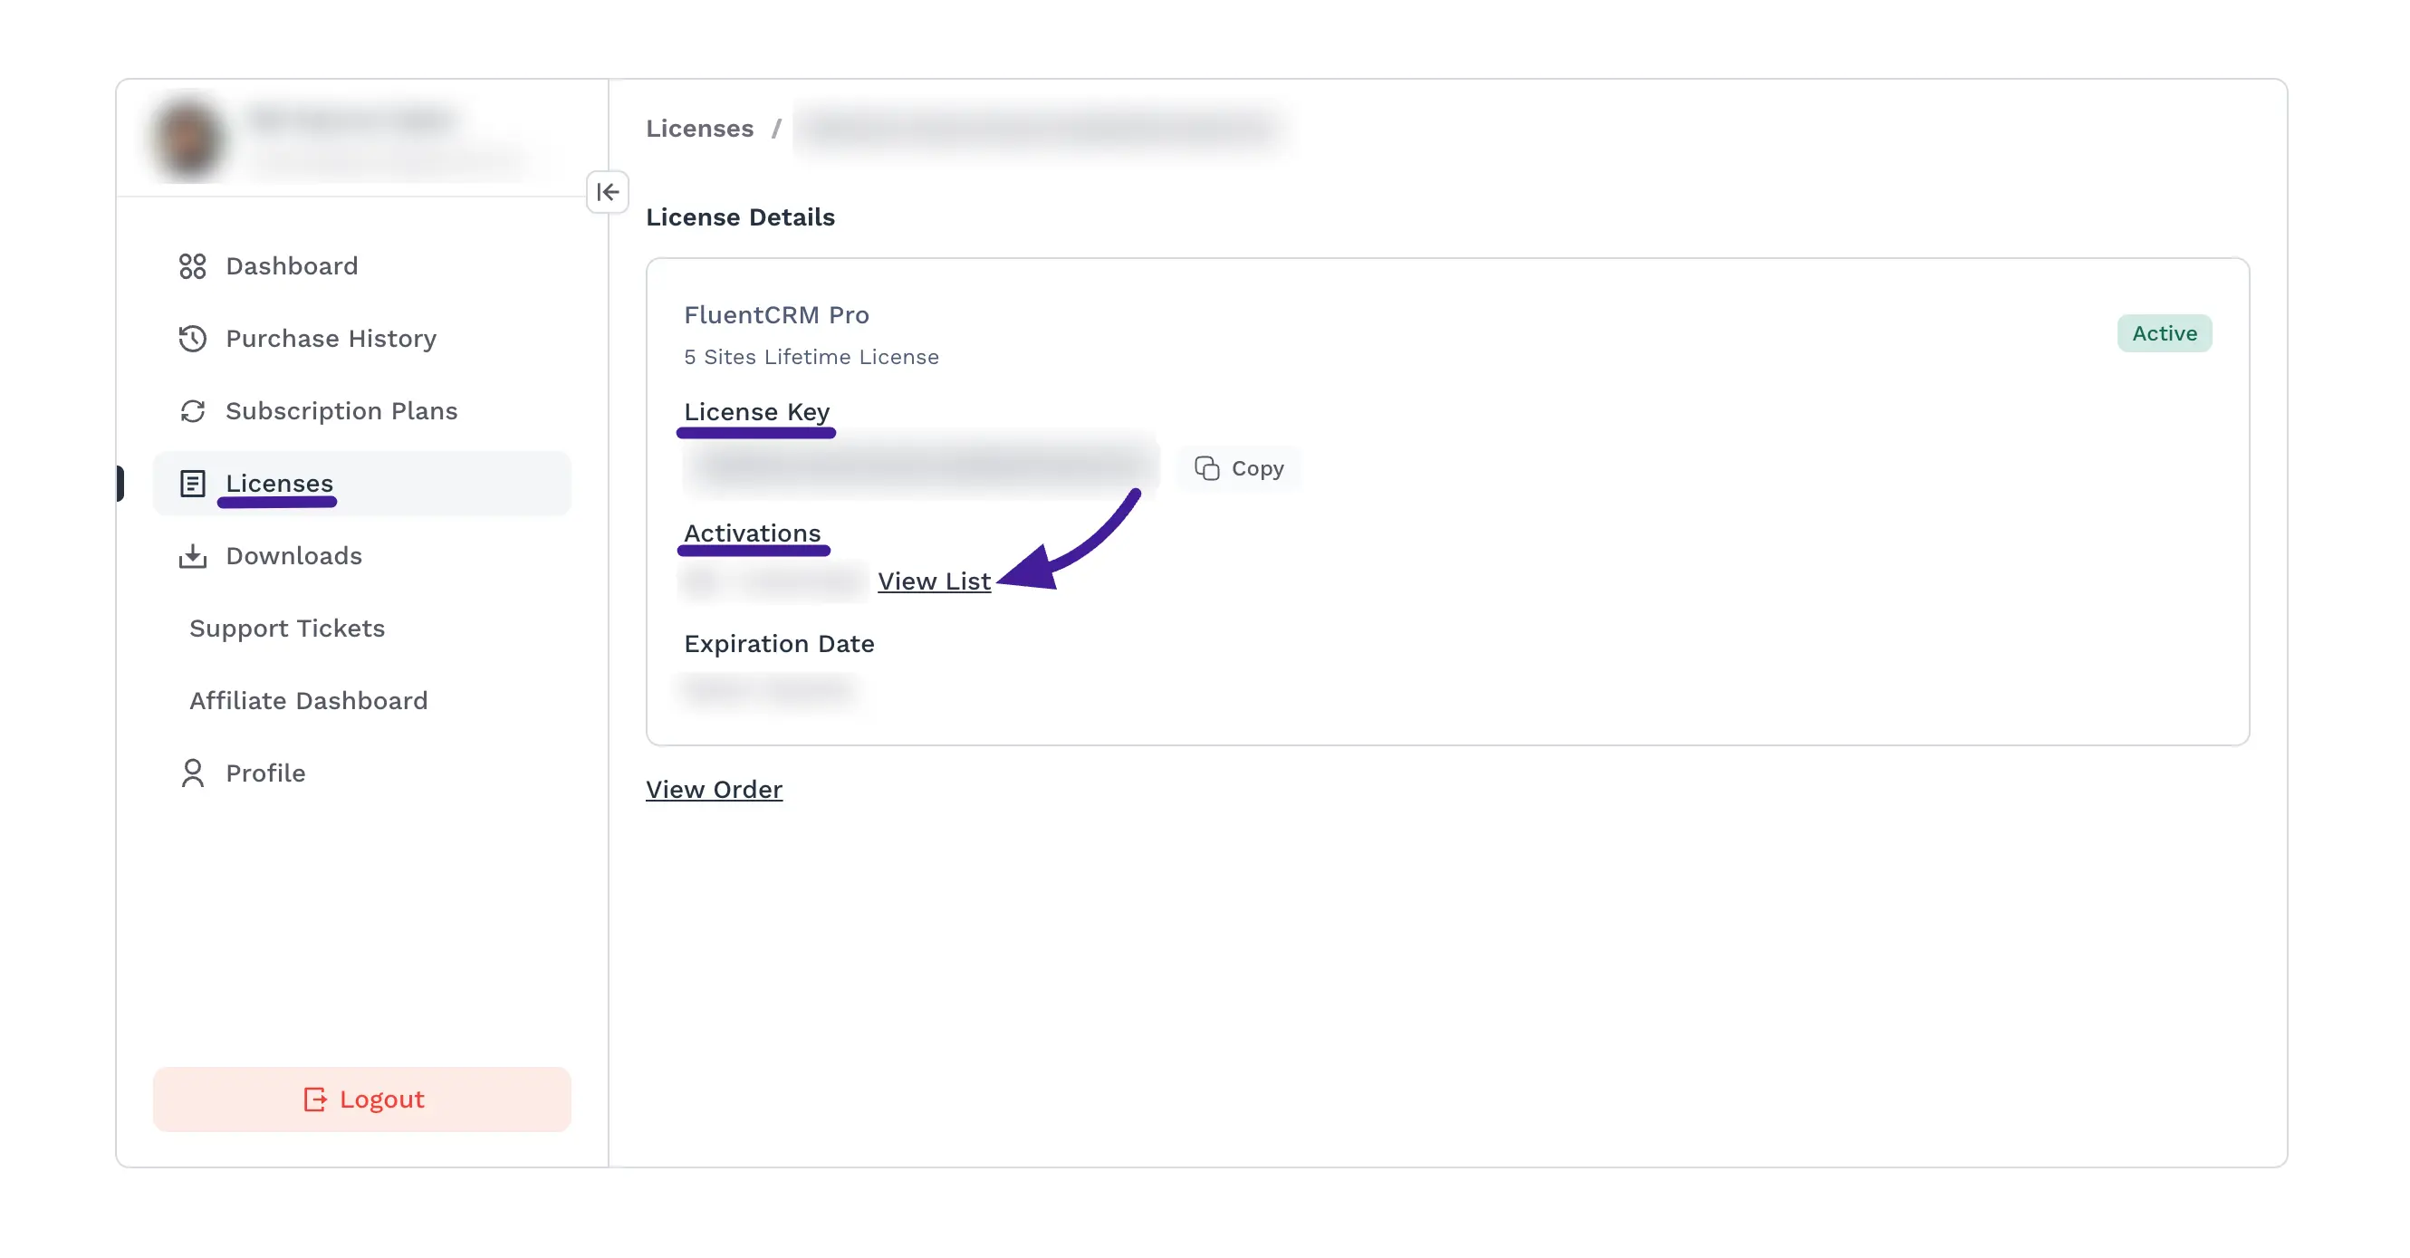Open Support Tickets in sidebar
Image resolution: width=2410 pixels, height=1258 pixels.
pos(287,629)
